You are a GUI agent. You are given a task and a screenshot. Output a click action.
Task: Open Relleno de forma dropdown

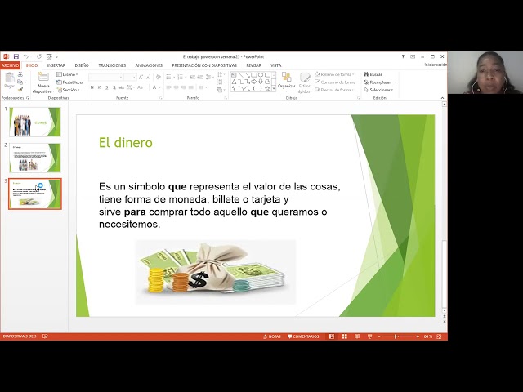click(334, 74)
